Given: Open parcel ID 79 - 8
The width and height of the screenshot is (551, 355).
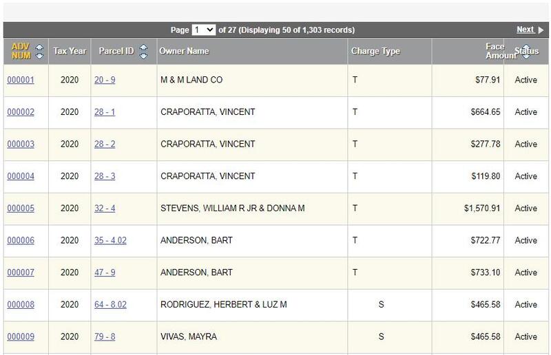Looking at the screenshot, I should tap(105, 336).
